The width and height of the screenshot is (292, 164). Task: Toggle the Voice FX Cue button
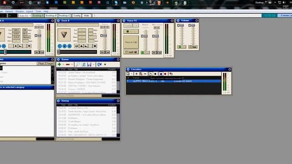point(159,53)
